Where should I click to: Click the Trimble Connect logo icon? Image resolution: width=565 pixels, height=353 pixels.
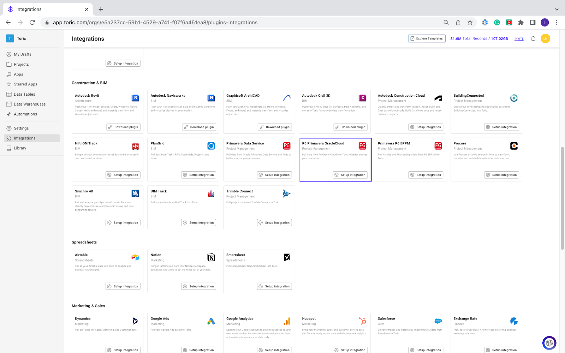pyautogui.click(x=287, y=193)
